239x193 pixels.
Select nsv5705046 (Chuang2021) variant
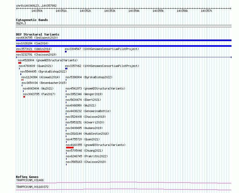(84, 151)
